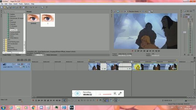Click the Copy Snapshot to clipboard icon
This screenshot has width=196, height=110.
[x=149, y=12]
